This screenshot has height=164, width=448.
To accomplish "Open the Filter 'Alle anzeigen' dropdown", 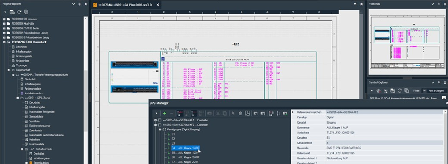I will point(434,91).
